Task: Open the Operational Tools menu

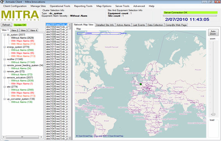Action: (x=60, y=6)
